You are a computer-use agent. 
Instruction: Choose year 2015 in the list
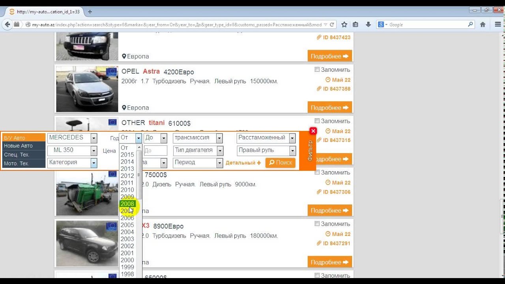127,155
